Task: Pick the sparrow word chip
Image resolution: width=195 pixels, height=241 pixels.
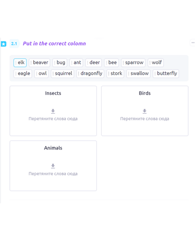Action: click(133, 63)
